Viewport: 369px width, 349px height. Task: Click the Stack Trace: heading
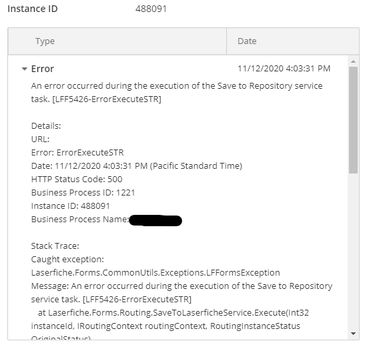coord(55,246)
